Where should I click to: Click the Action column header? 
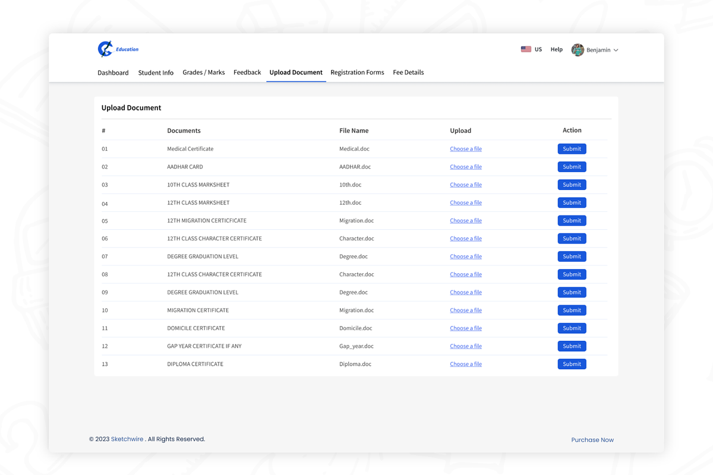[x=572, y=130]
